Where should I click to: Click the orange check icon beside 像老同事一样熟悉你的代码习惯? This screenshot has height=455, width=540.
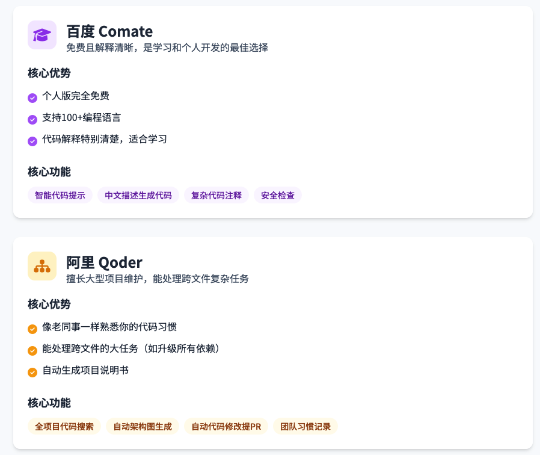(x=32, y=329)
